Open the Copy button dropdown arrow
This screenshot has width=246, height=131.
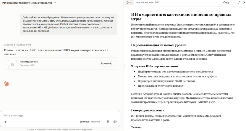pos(233,2)
